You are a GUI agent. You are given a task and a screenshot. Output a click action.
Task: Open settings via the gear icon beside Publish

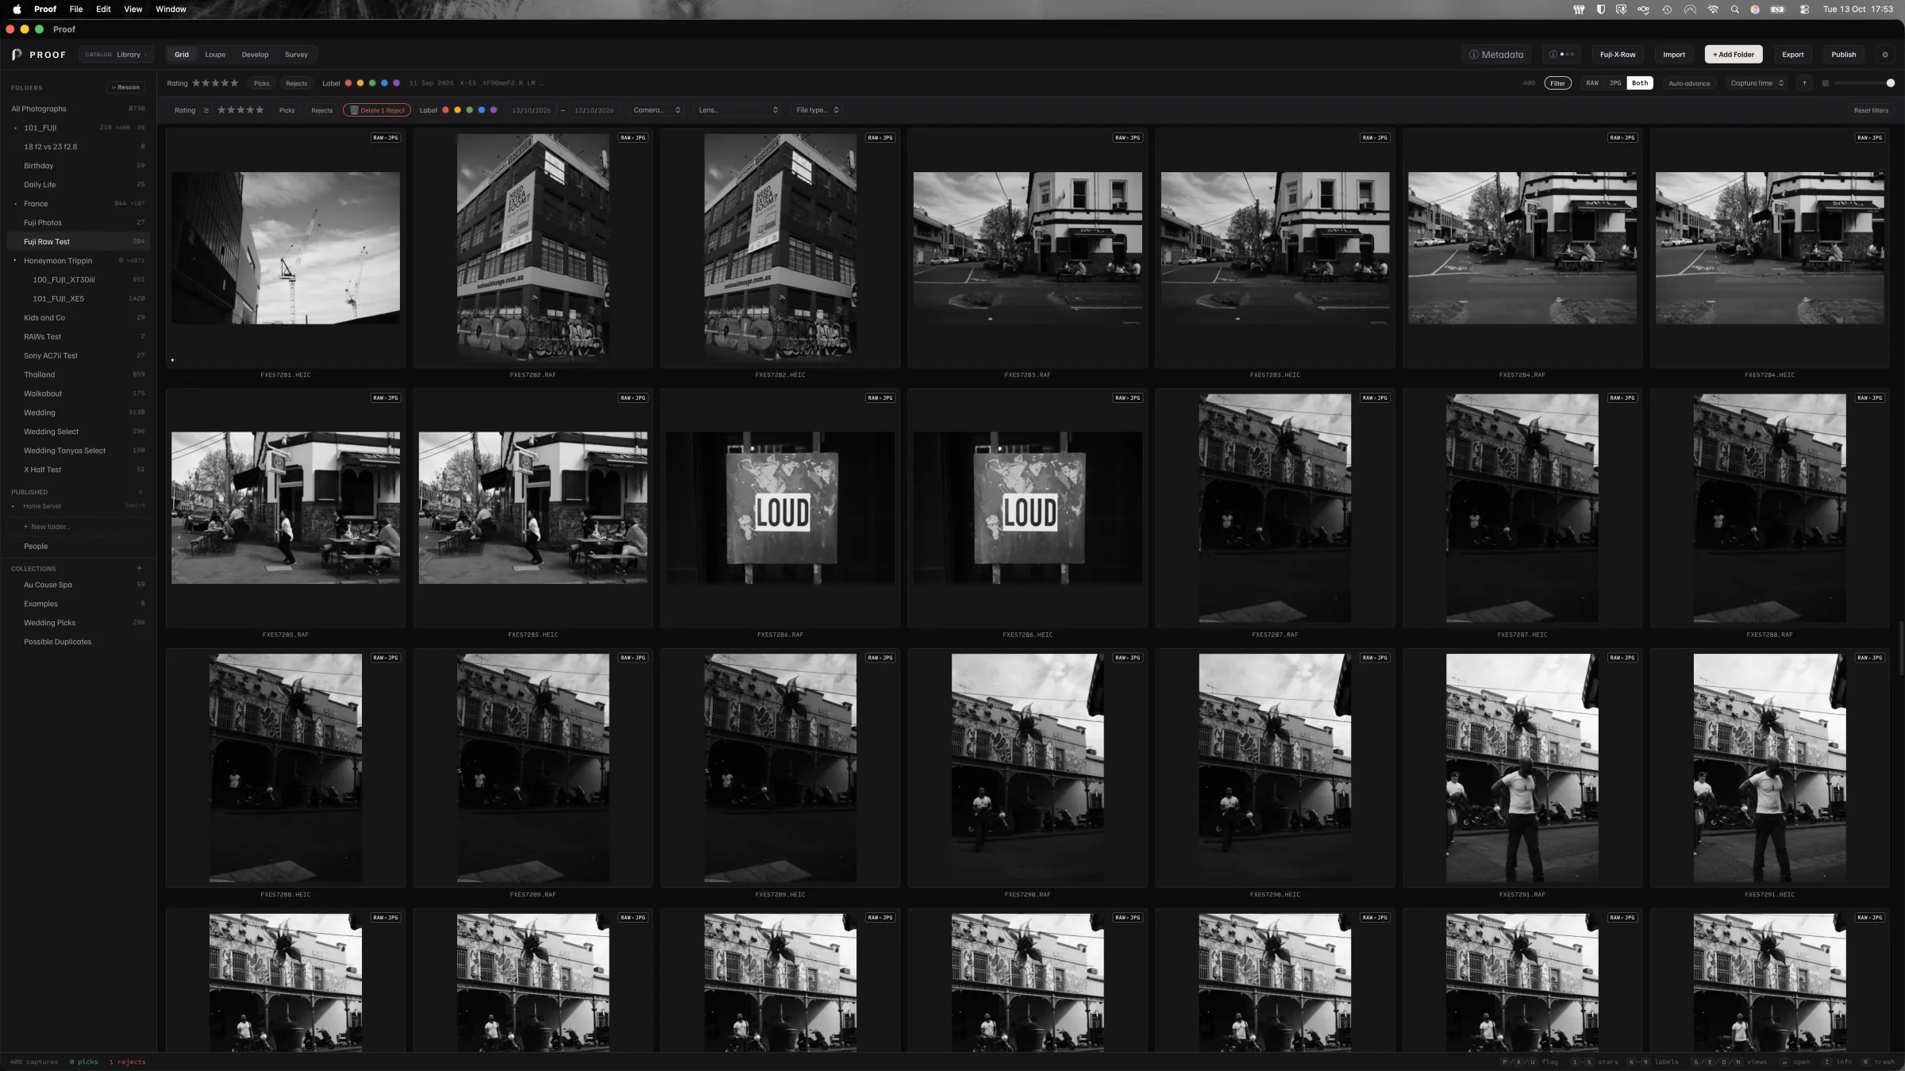click(1884, 55)
